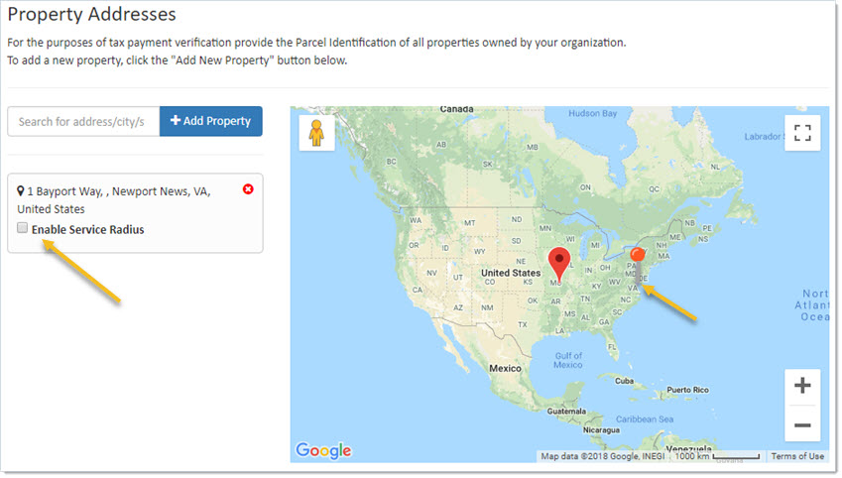Zoom out on the map
Screen dimensions: 842x478
point(802,424)
